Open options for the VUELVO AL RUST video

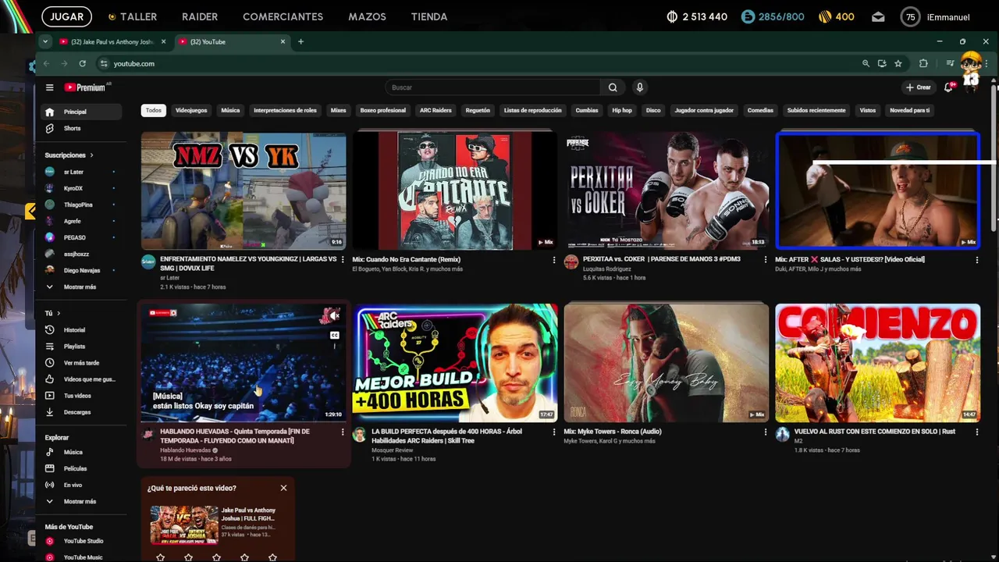pos(977,432)
